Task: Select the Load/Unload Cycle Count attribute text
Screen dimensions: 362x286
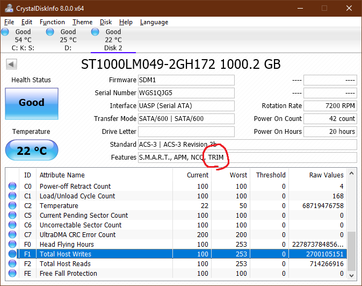Action: coord(77,196)
